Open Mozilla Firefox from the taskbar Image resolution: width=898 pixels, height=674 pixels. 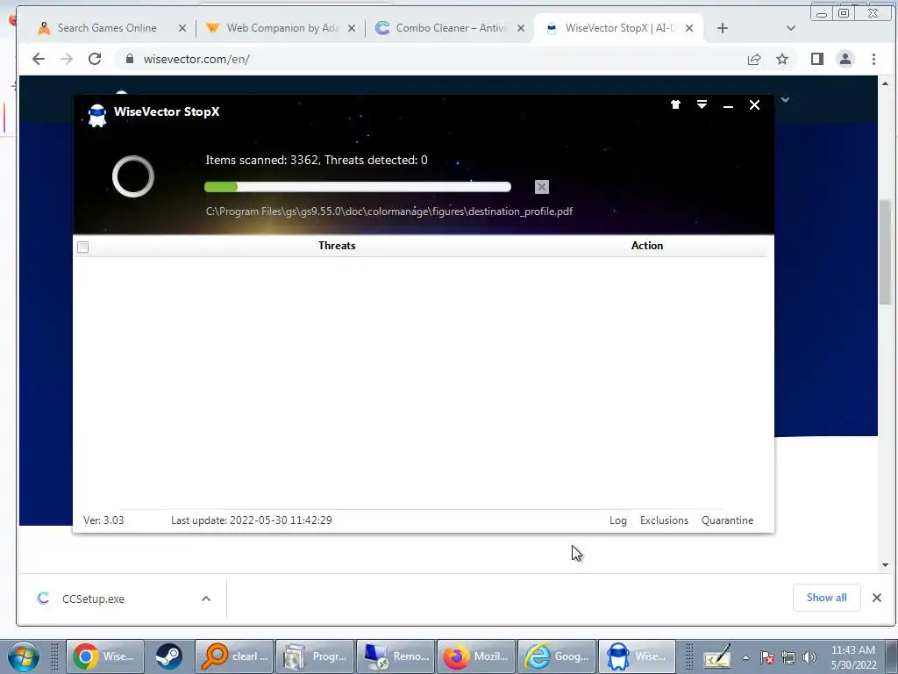click(476, 656)
